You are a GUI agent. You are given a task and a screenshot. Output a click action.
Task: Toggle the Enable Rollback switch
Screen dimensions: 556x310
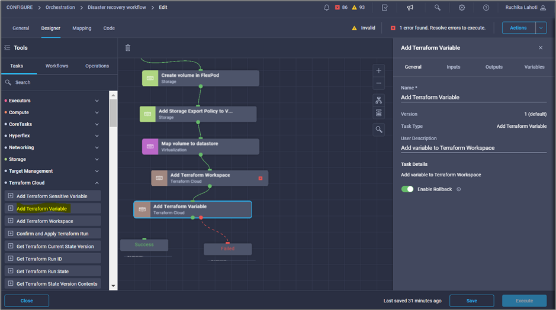pos(407,189)
